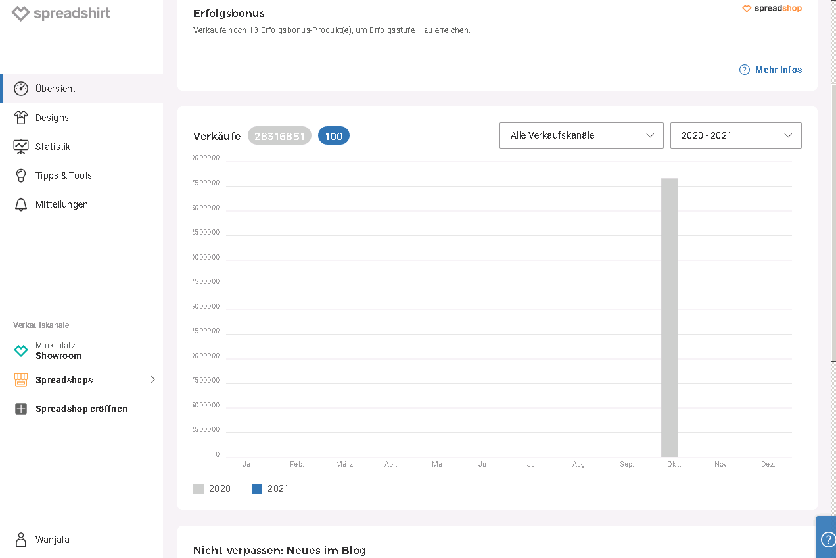
Task: Click the Spreadshirt heart logo
Action: click(20, 13)
